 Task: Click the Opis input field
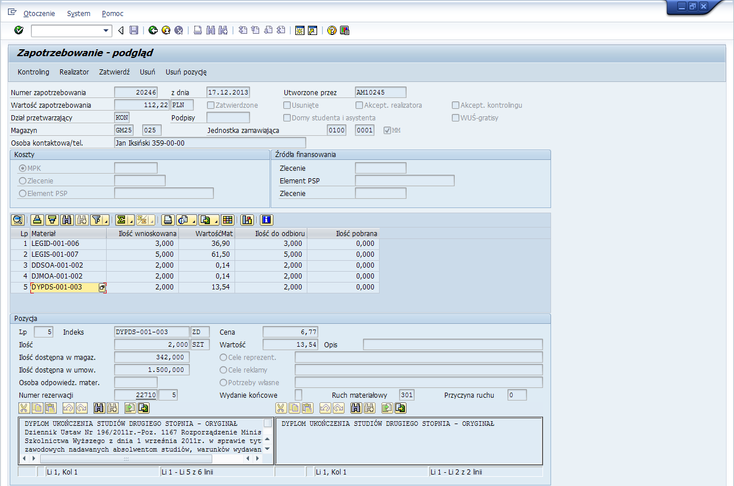coord(453,344)
